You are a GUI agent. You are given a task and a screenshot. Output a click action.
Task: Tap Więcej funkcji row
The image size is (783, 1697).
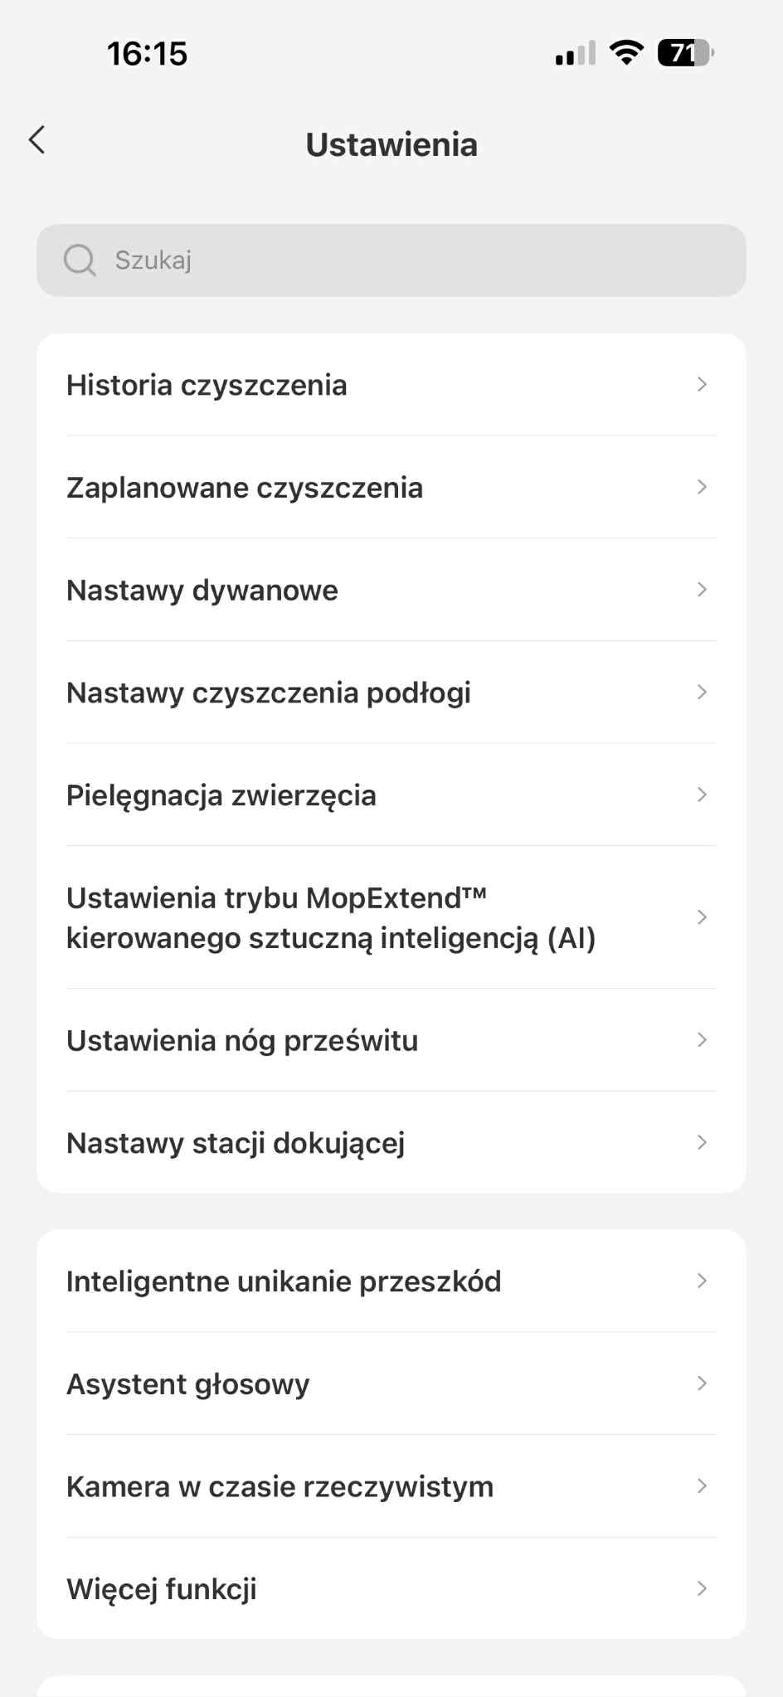click(391, 1589)
